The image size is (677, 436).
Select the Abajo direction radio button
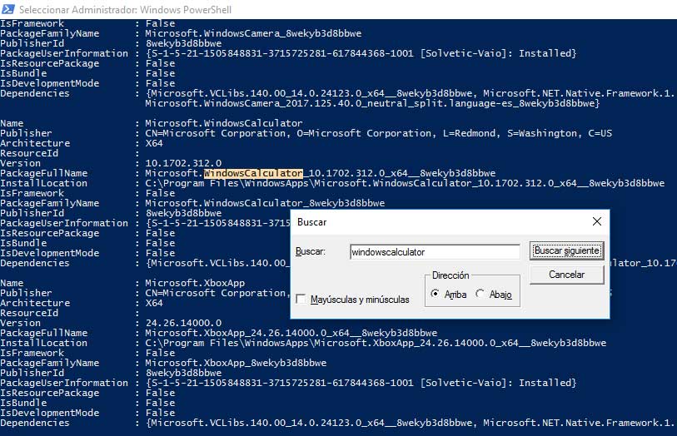480,294
